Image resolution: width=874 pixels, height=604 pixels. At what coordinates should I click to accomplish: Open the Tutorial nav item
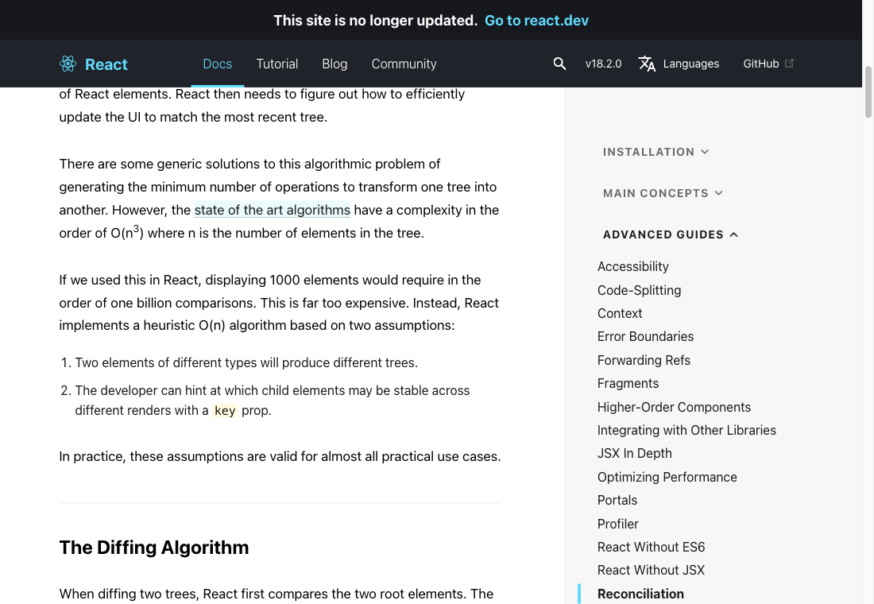[277, 64]
